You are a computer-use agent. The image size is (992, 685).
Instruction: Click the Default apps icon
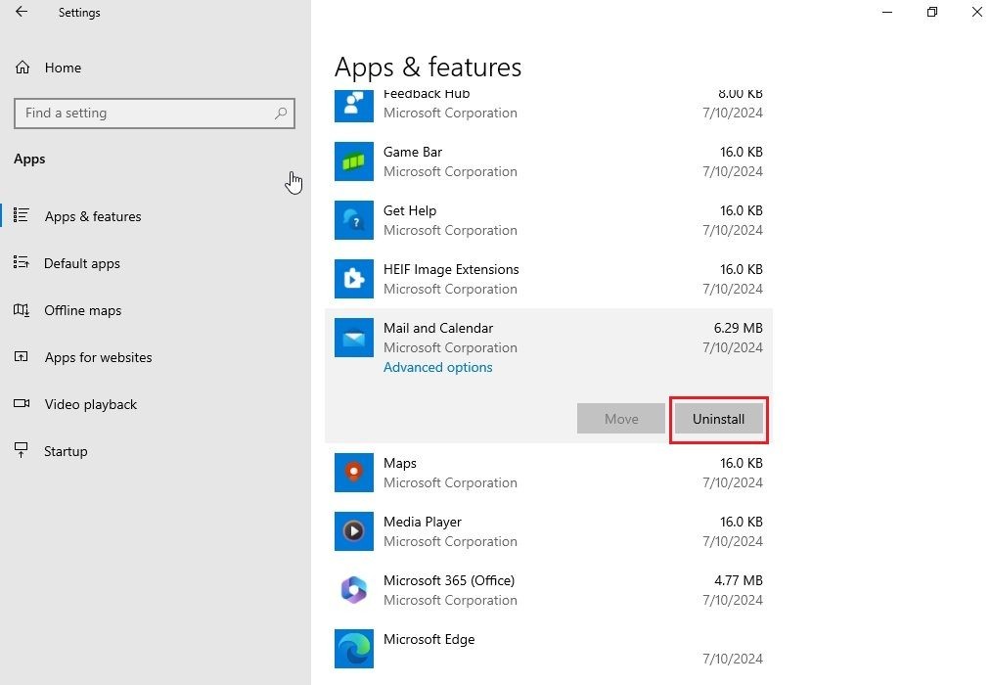21,262
